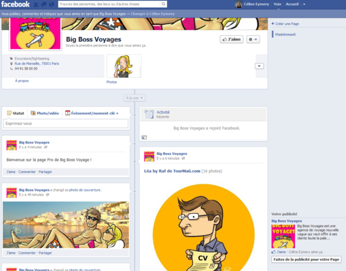Open the messages icon in top bar
This screenshot has width=346, height=271.
coord(43,5)
